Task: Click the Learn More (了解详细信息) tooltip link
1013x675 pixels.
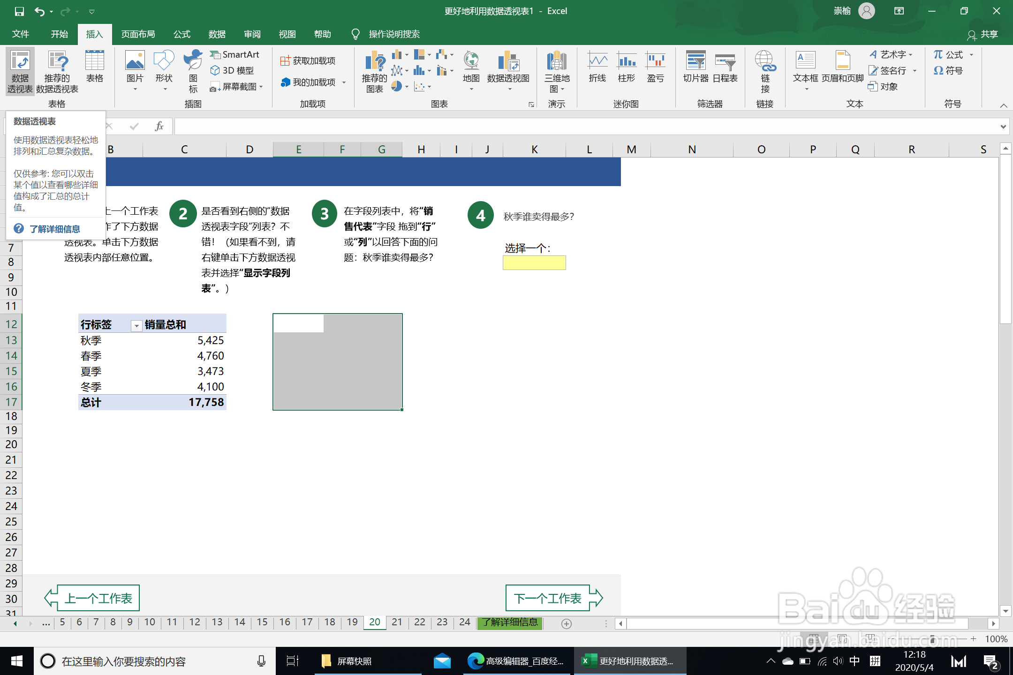Action: tap(54, 229)
